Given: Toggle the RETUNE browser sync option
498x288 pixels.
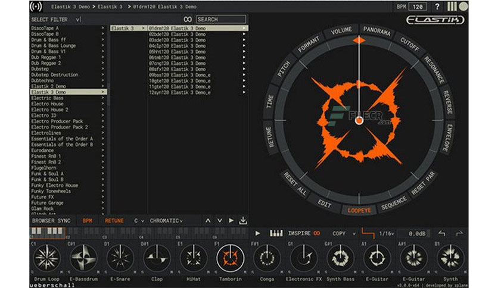Looking at the screenshot, I should pyautogui.click(x=114, y=221).
